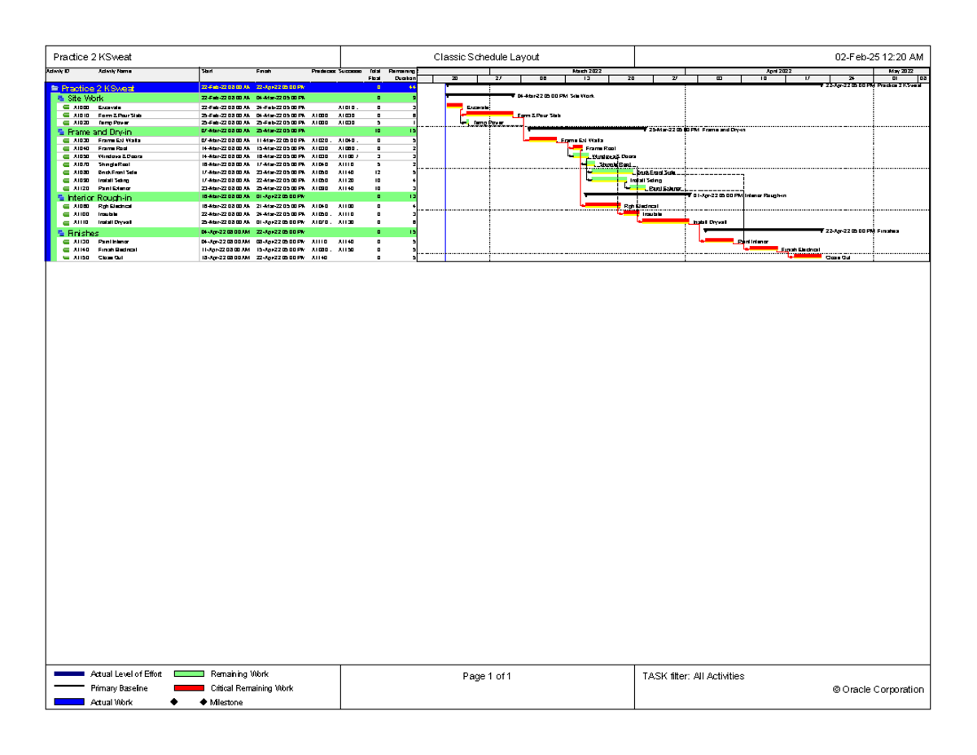Screen dimensions: 977x755
Task: Select the 'Form & Pour Slab' activity name
Action: 120,116
